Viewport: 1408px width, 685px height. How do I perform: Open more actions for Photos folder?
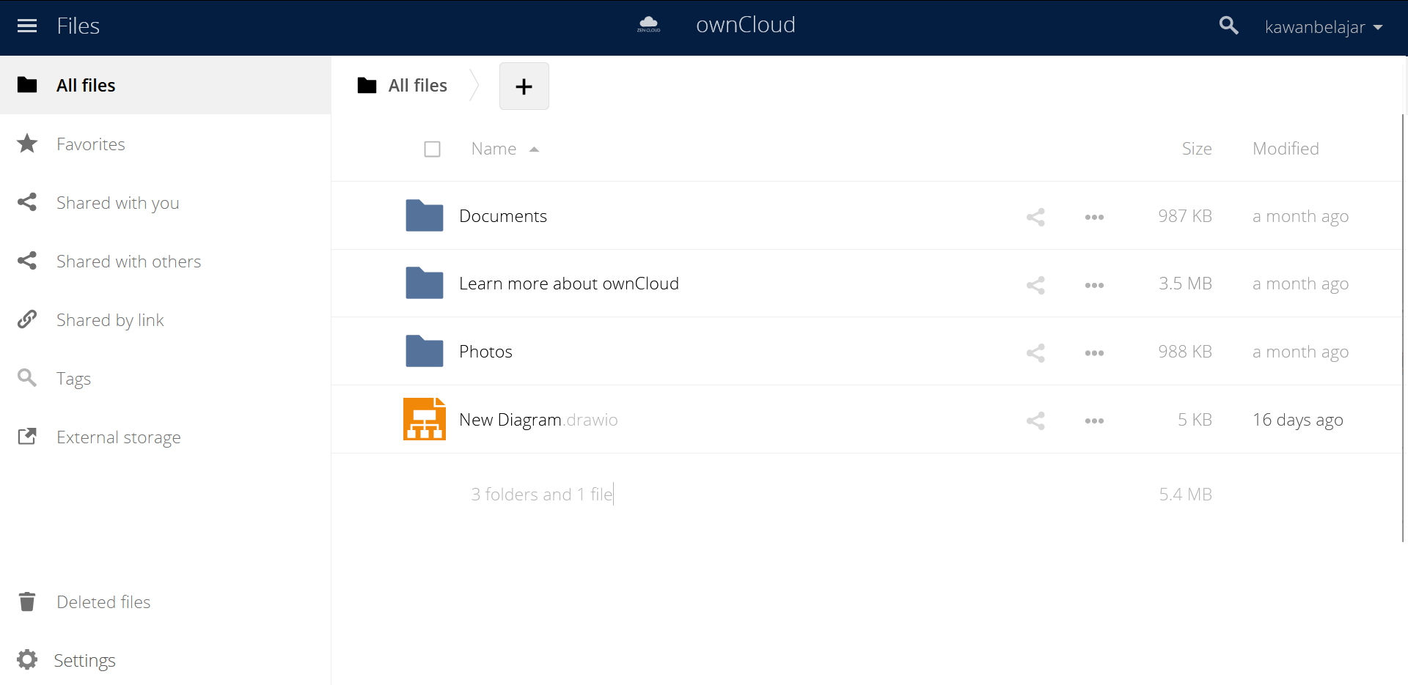pos(1094,353)
